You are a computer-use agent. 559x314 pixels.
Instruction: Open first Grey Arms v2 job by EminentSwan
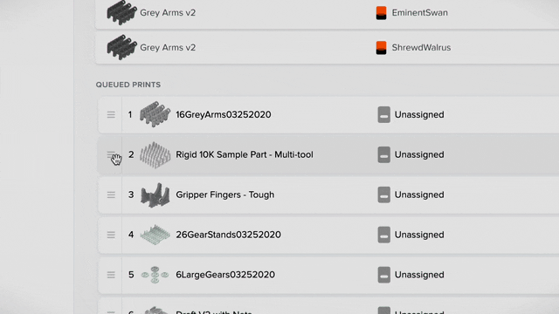[x=168, y=13]
